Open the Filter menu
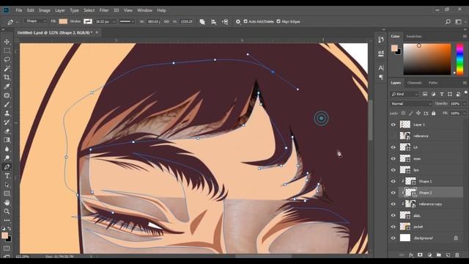Image resolution: width=469 pixels, height=264 pixels. tap(104, 10)
